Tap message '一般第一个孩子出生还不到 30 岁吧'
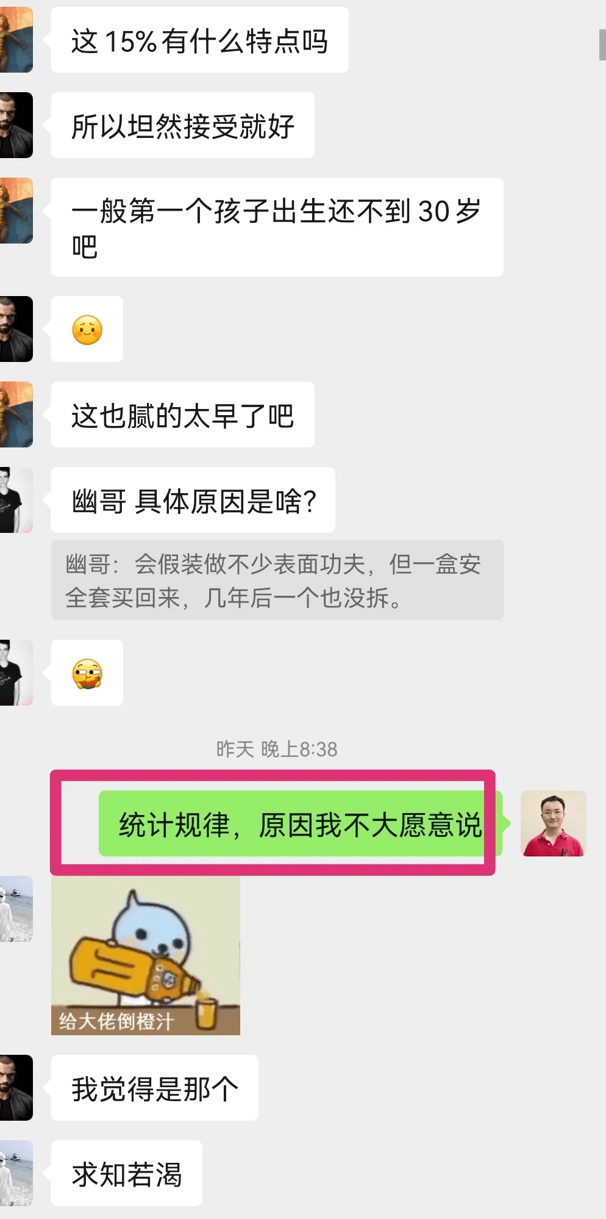The image size is (606, 1219). pos(277,227)
